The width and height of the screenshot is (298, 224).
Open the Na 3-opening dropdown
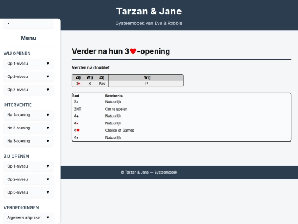28,141
